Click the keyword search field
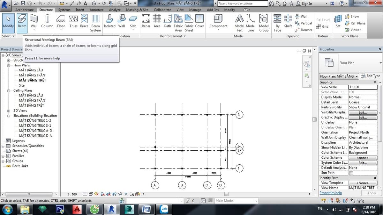This screenshot has width=383, height=215. 243,4
